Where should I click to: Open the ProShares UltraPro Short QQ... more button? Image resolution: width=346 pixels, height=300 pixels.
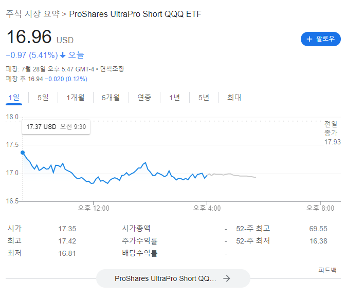(173, 278)
